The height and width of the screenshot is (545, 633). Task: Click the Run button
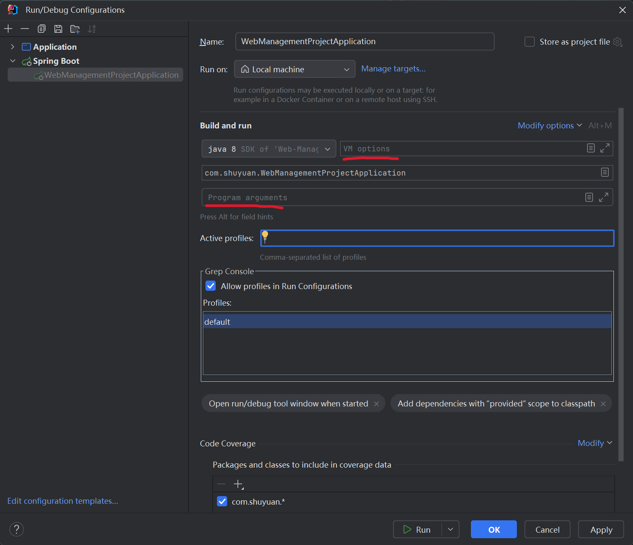[x=417, y=529]
